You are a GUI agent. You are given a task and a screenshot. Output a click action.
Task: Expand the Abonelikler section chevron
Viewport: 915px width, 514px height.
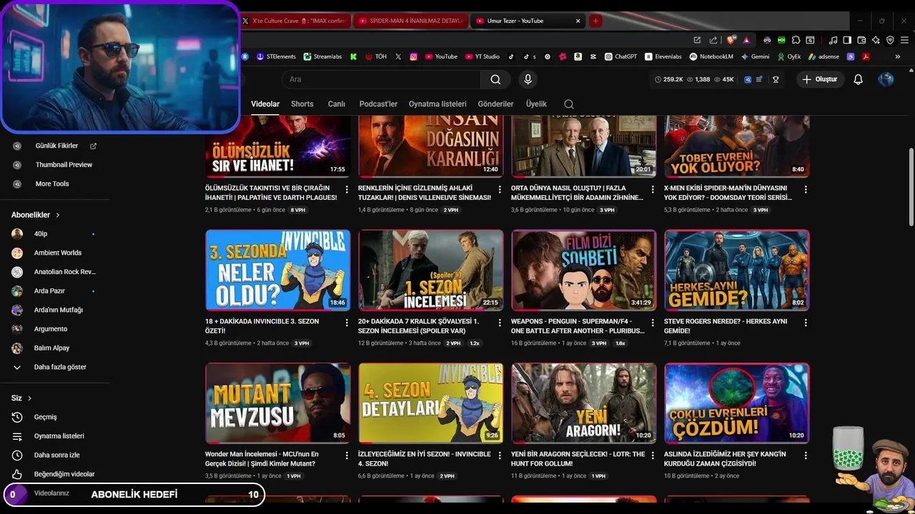coord(58,215)
